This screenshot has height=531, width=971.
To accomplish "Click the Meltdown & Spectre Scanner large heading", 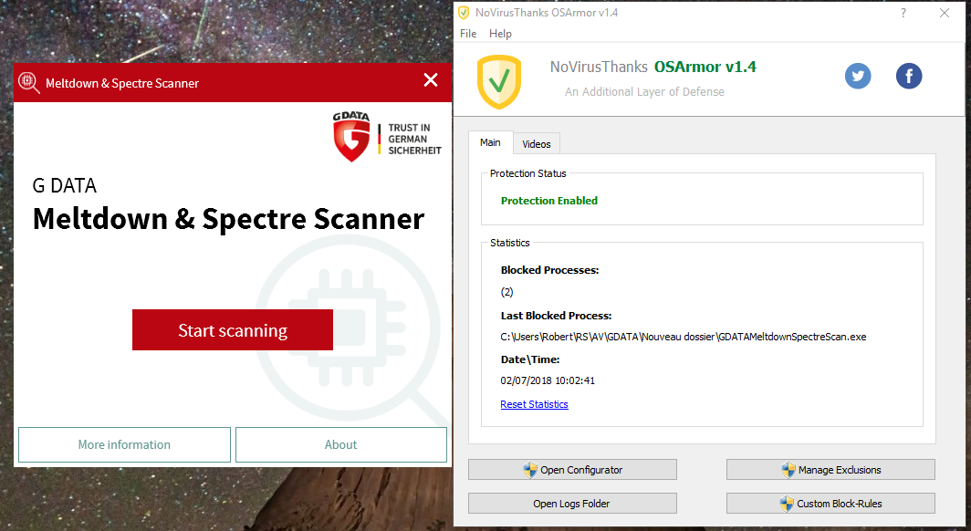I will [228, 218].
